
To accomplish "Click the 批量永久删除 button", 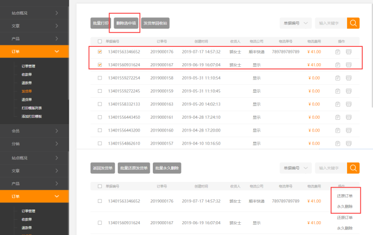I will 167,168.
